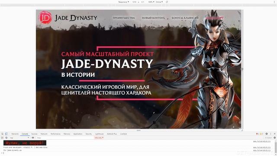The height and width of the screenshot is (156, 277).
Task: Click the 'Front-end developer' console log text
Action: (x=25, y=147)
